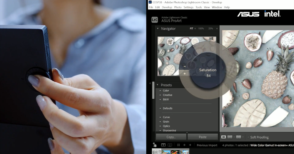Open the Edit menu
The image size is (294, 154).
tap(158, 7)
